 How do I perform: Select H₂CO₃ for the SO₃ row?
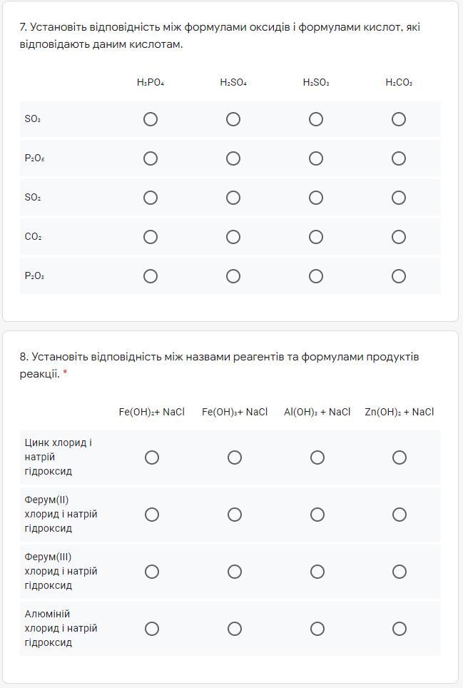tap(399, 119)
